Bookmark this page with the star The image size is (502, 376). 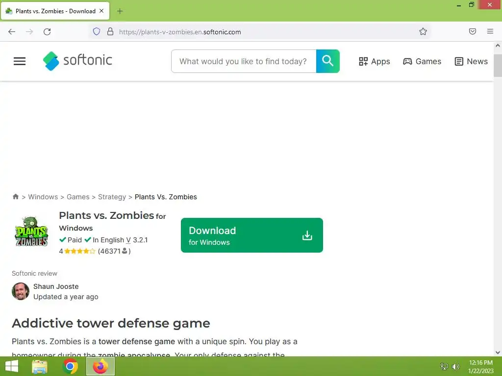[x=423, y=31]
